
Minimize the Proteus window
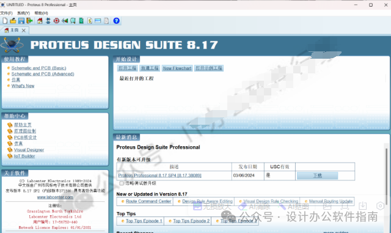356,5
